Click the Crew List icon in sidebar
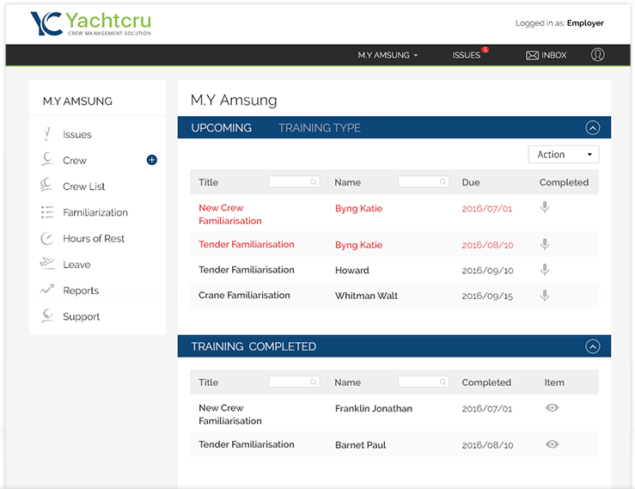635x489 pixels. 47,185
